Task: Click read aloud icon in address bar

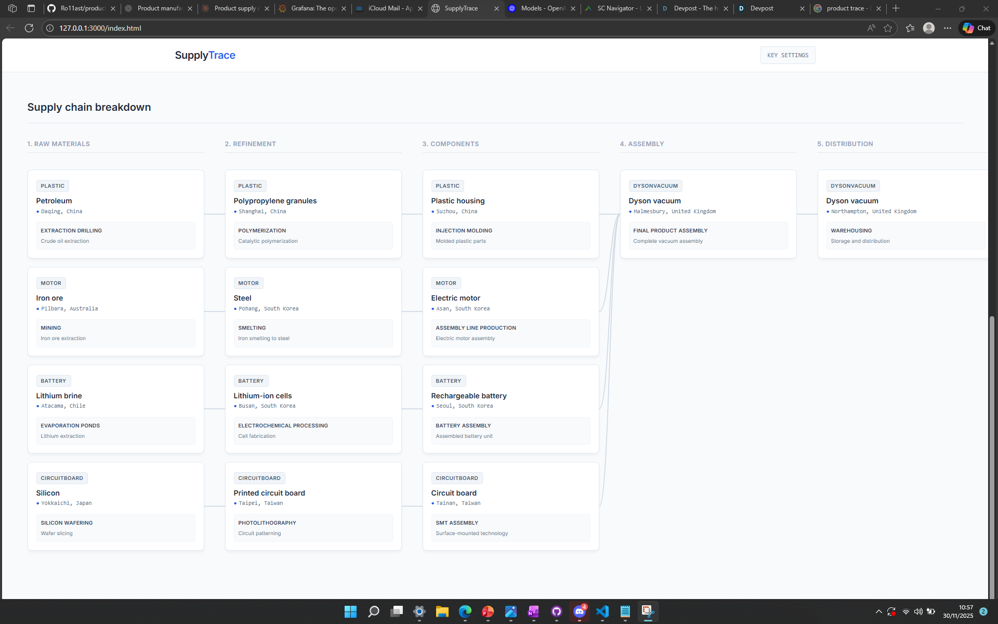Action: pos(871,28)
